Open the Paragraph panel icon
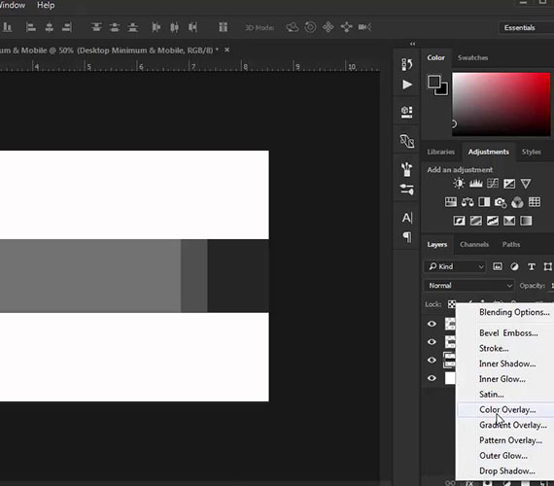The image size is (554, 486). click(x=407, y=236)
